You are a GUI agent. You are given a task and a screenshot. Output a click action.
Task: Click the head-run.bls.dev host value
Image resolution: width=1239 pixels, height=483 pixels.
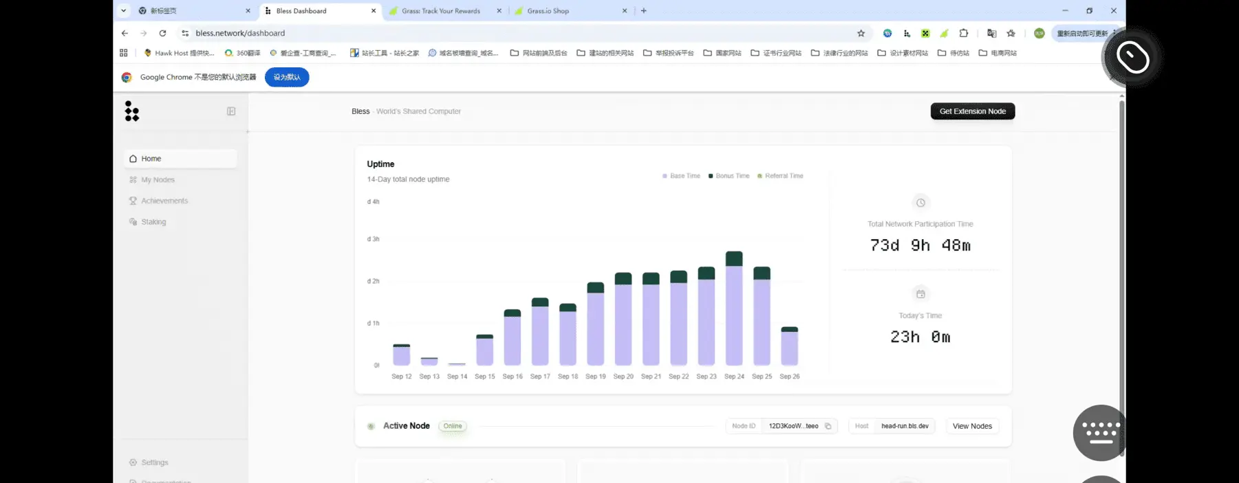coord(905,426)
